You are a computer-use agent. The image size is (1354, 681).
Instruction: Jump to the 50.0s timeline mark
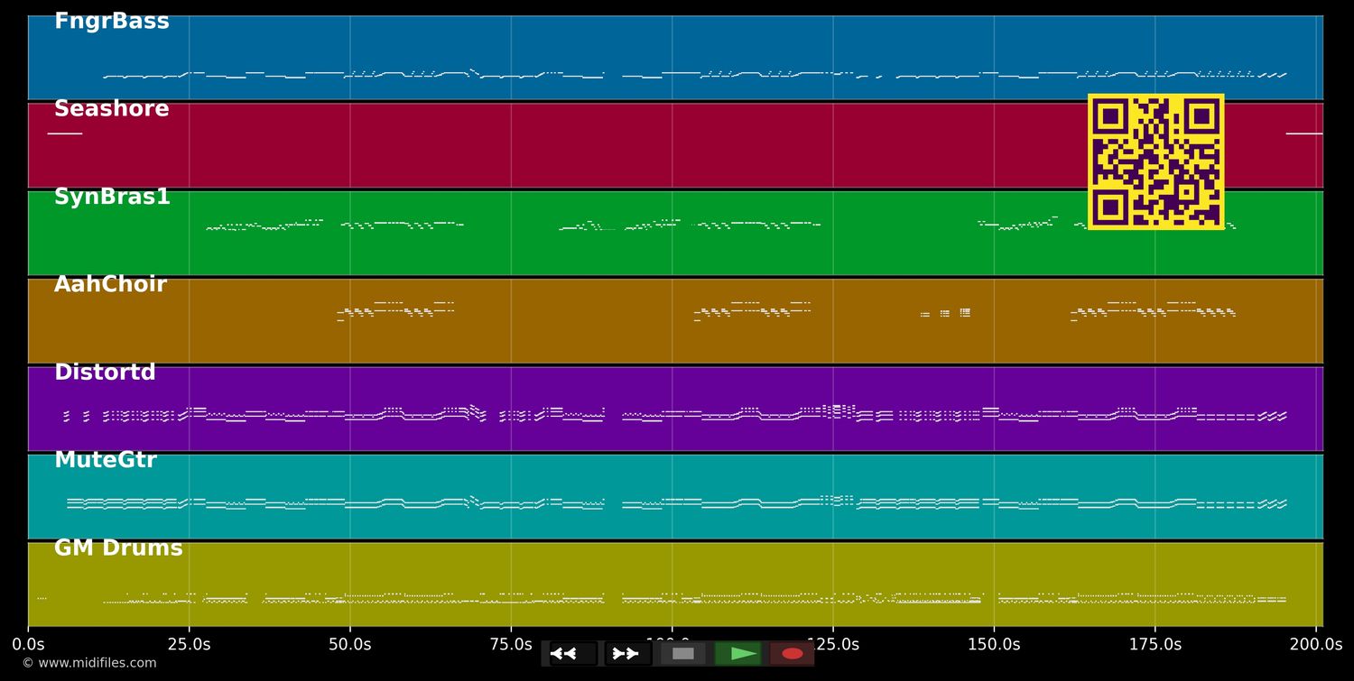tap(349, 645)
